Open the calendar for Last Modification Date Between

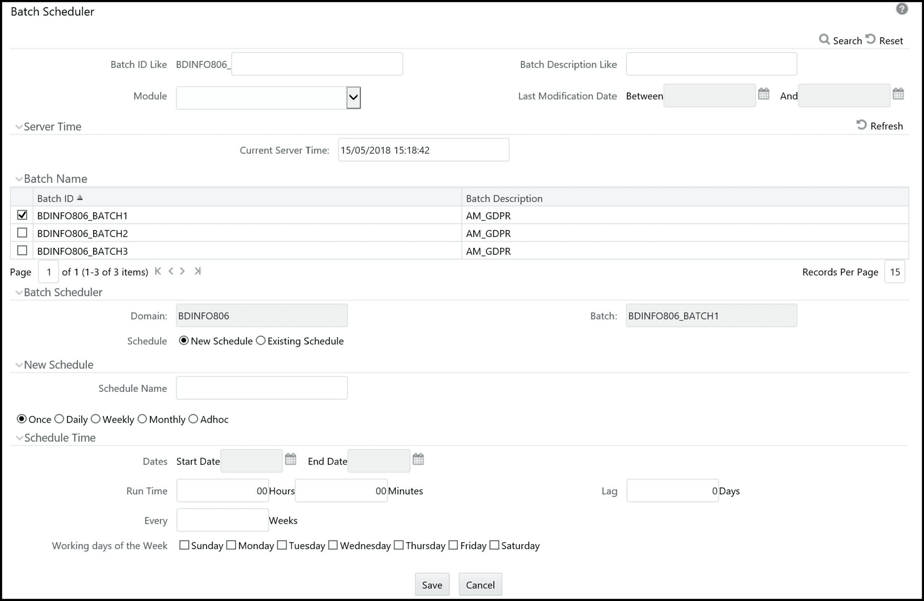coord(764,94)
